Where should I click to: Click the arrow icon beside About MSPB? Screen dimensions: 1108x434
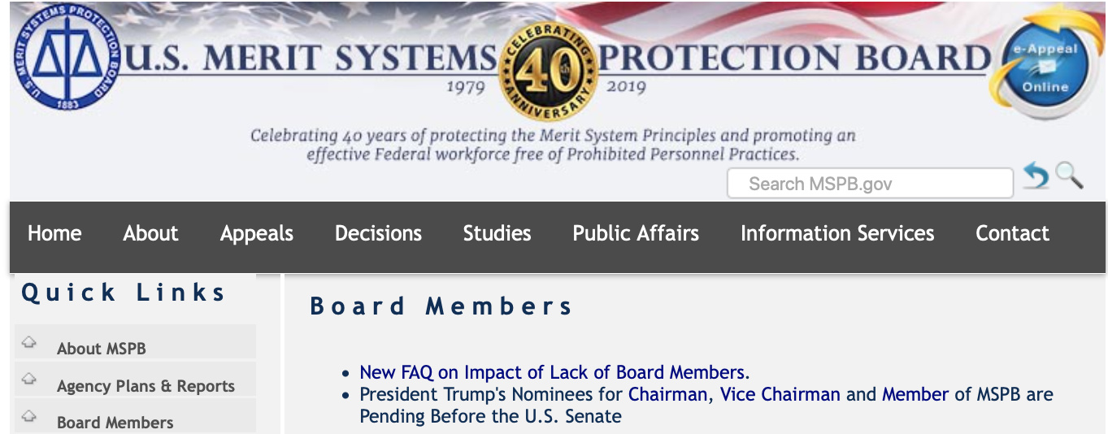coord(29,342)
